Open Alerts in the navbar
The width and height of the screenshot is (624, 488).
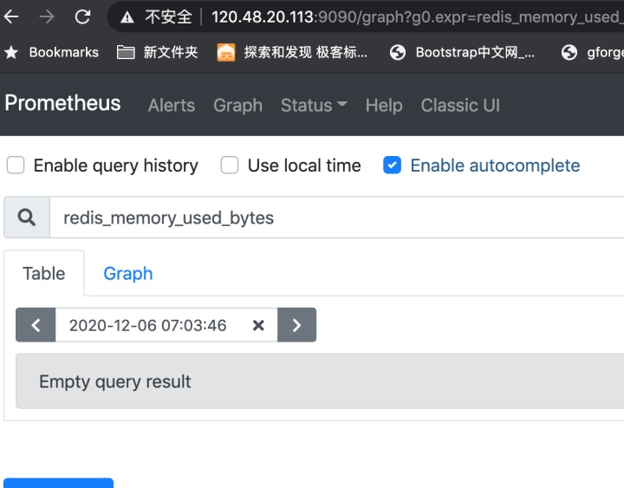coord(172,106)
